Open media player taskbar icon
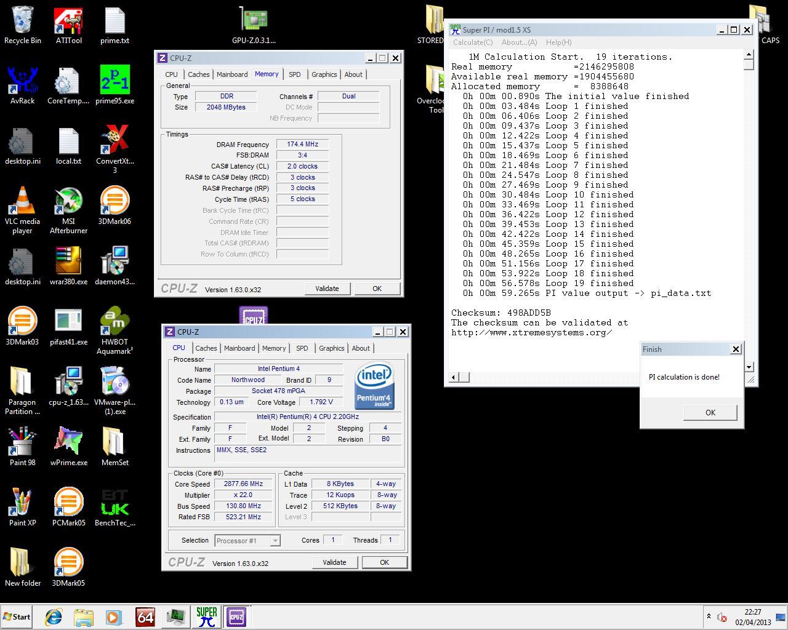The height and width of the screenshot is (630, 788). 114,616
